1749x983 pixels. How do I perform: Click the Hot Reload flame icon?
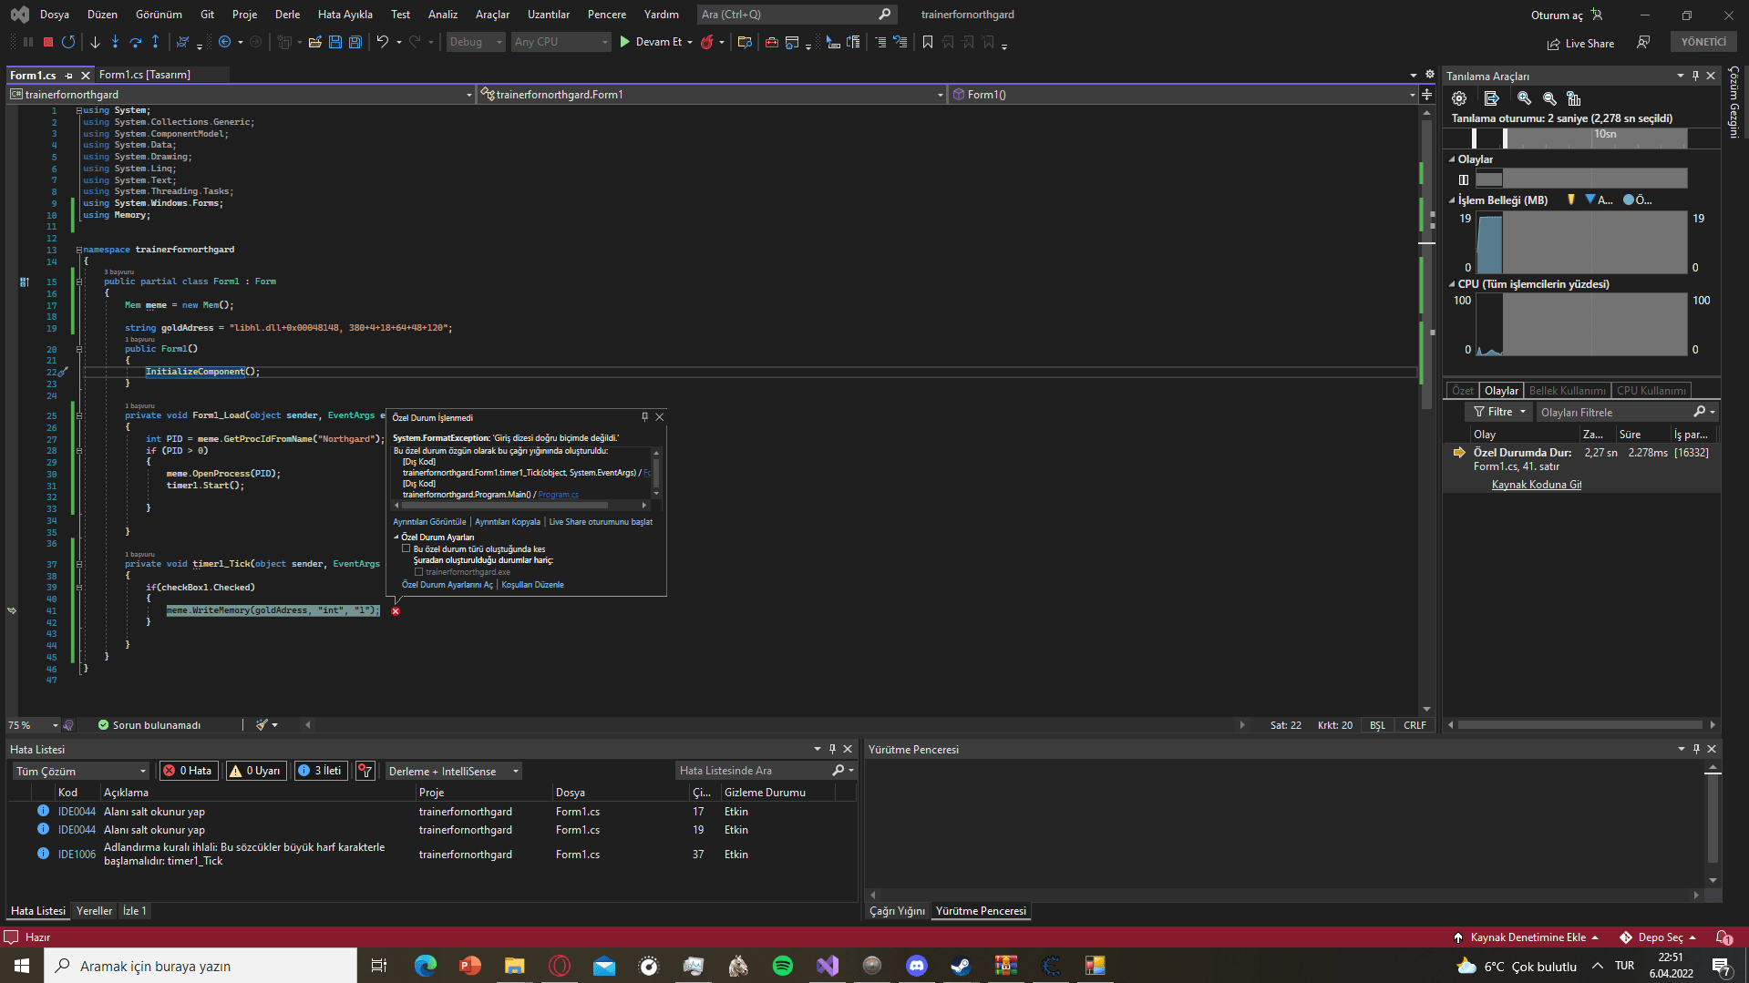pyautogui.click(x=706, y=42)
